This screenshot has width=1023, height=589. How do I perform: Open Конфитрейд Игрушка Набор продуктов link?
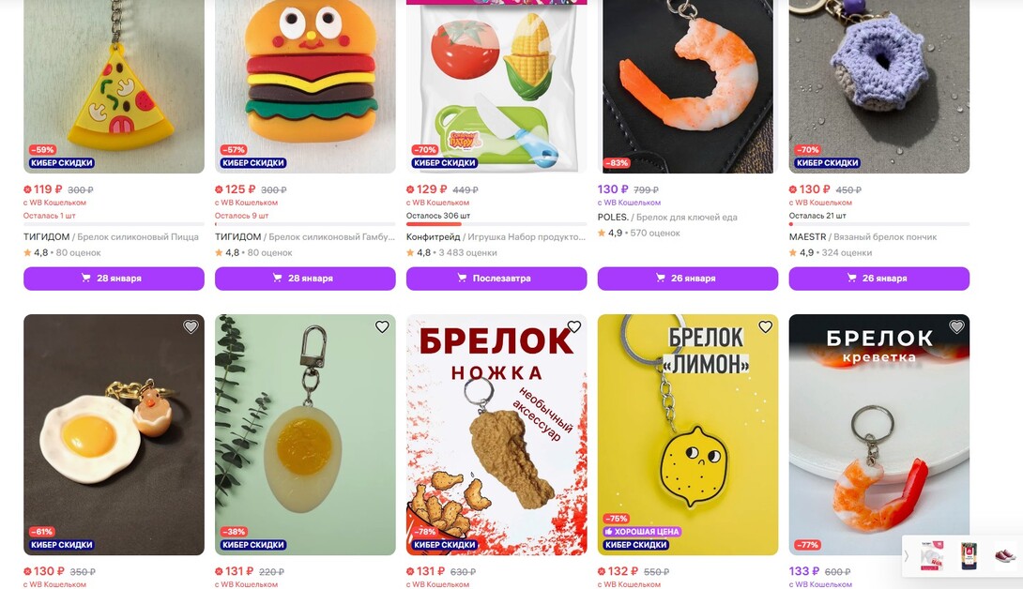point(496,236)
